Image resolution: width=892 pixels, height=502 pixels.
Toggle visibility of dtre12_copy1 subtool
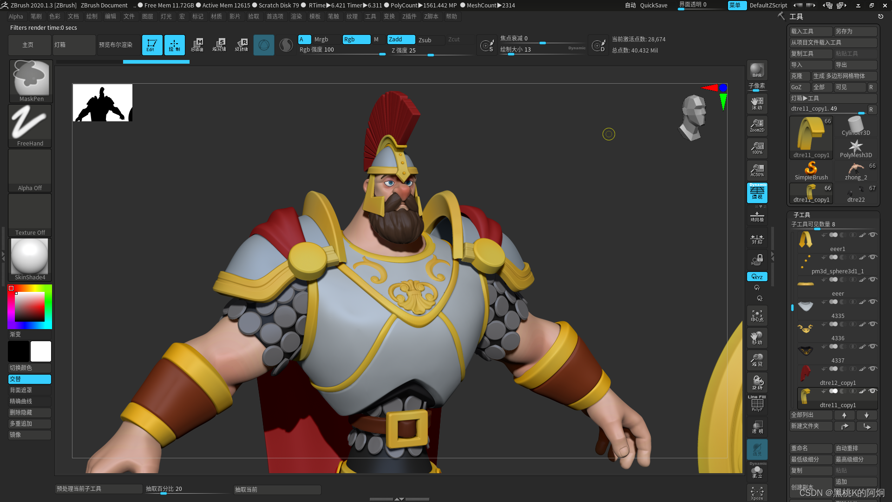pyautogui.click(x=873, y=369)
